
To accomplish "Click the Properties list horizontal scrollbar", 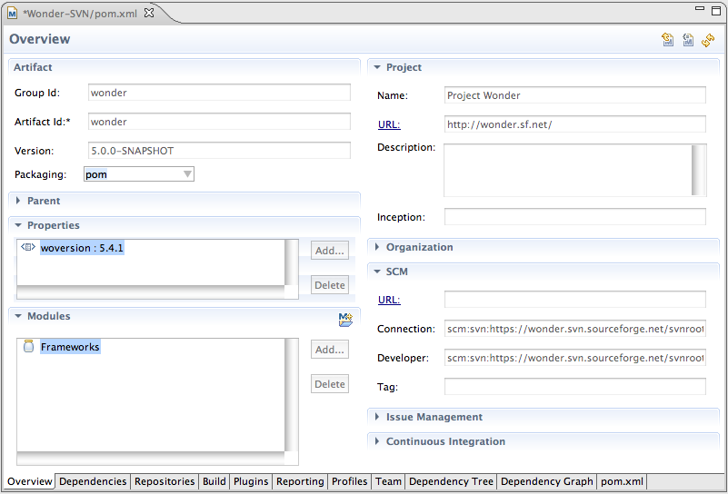I will [151, 292].
